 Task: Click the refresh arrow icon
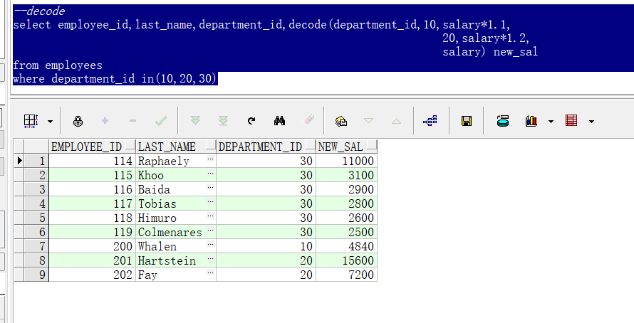[x=251, y=120]
